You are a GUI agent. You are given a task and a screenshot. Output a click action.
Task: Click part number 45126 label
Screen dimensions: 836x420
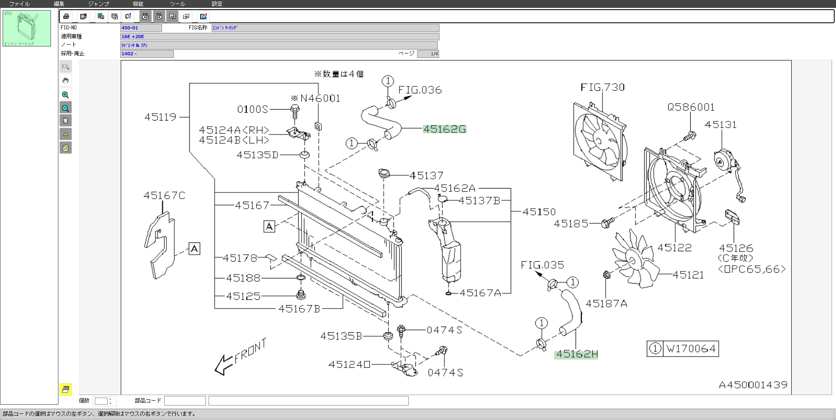(736, 248)
